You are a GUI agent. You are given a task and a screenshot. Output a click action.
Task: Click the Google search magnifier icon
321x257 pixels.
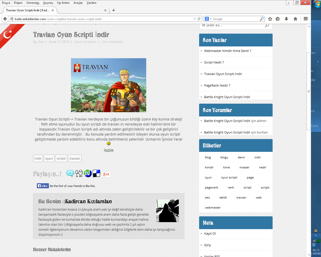[x=262, y=19]
